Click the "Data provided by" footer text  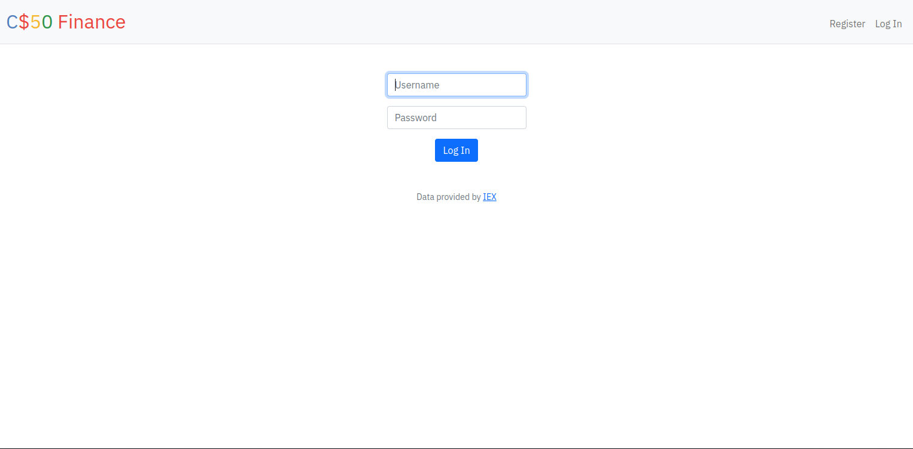click(448, 197)
